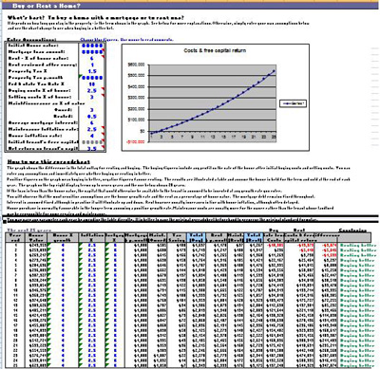The height and width of the screenshot is (369, 380).
Task: Click the 'House % growth' column header
Action: click(x=63, y=237)
